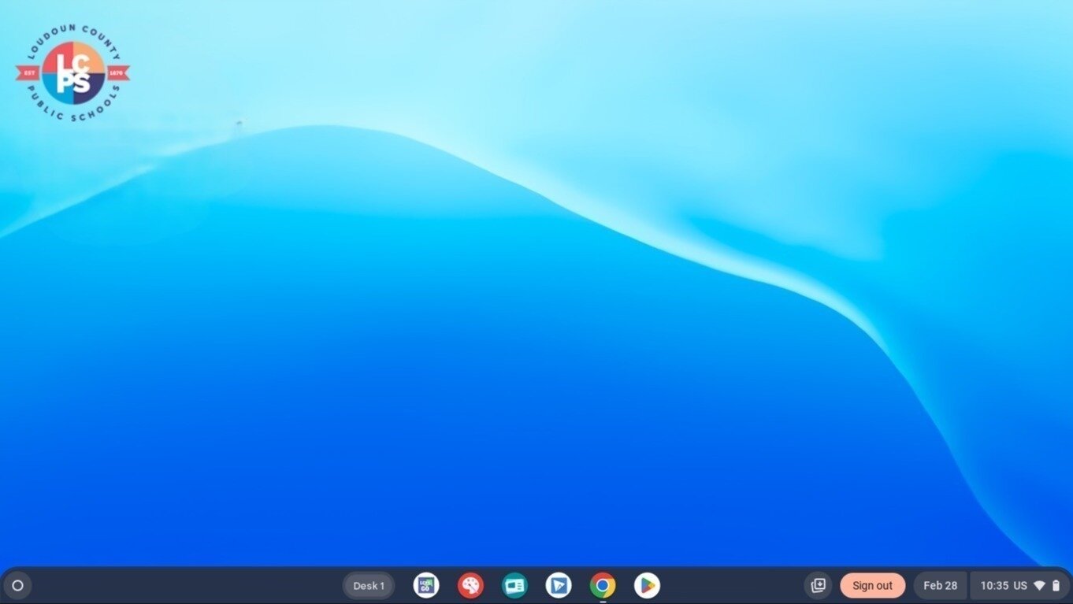Open the blue play-arrow app in shelf
The image size is (1073, 604).
pyautogui.click(x=559, y=586)
